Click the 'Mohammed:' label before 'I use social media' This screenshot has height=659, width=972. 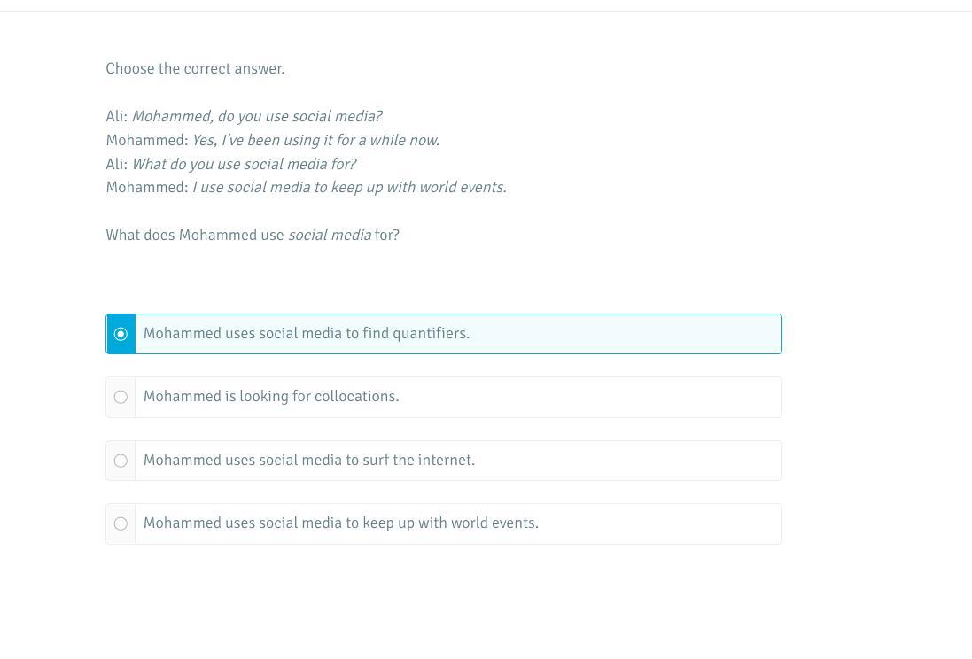pyautogui.click(x=147, y=188)
